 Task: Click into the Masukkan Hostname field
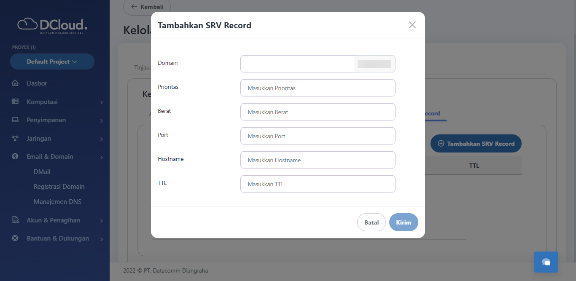pyautogui.click(x=318, y=160)
